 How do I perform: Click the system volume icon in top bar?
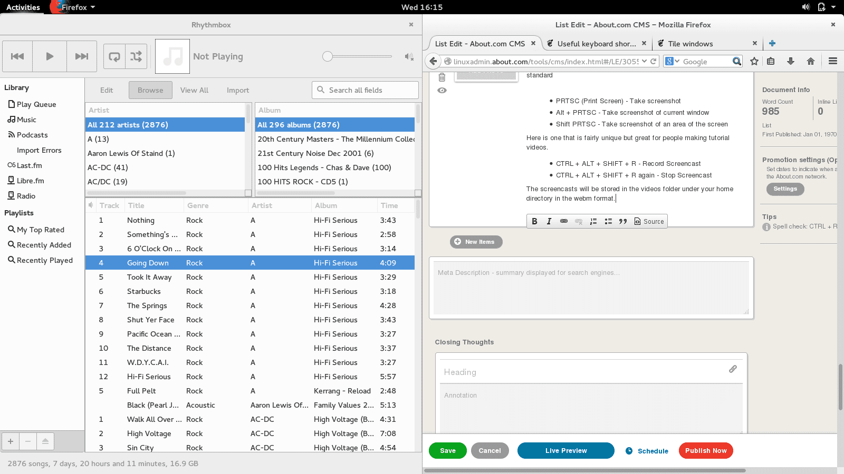[x=805, y=7]
